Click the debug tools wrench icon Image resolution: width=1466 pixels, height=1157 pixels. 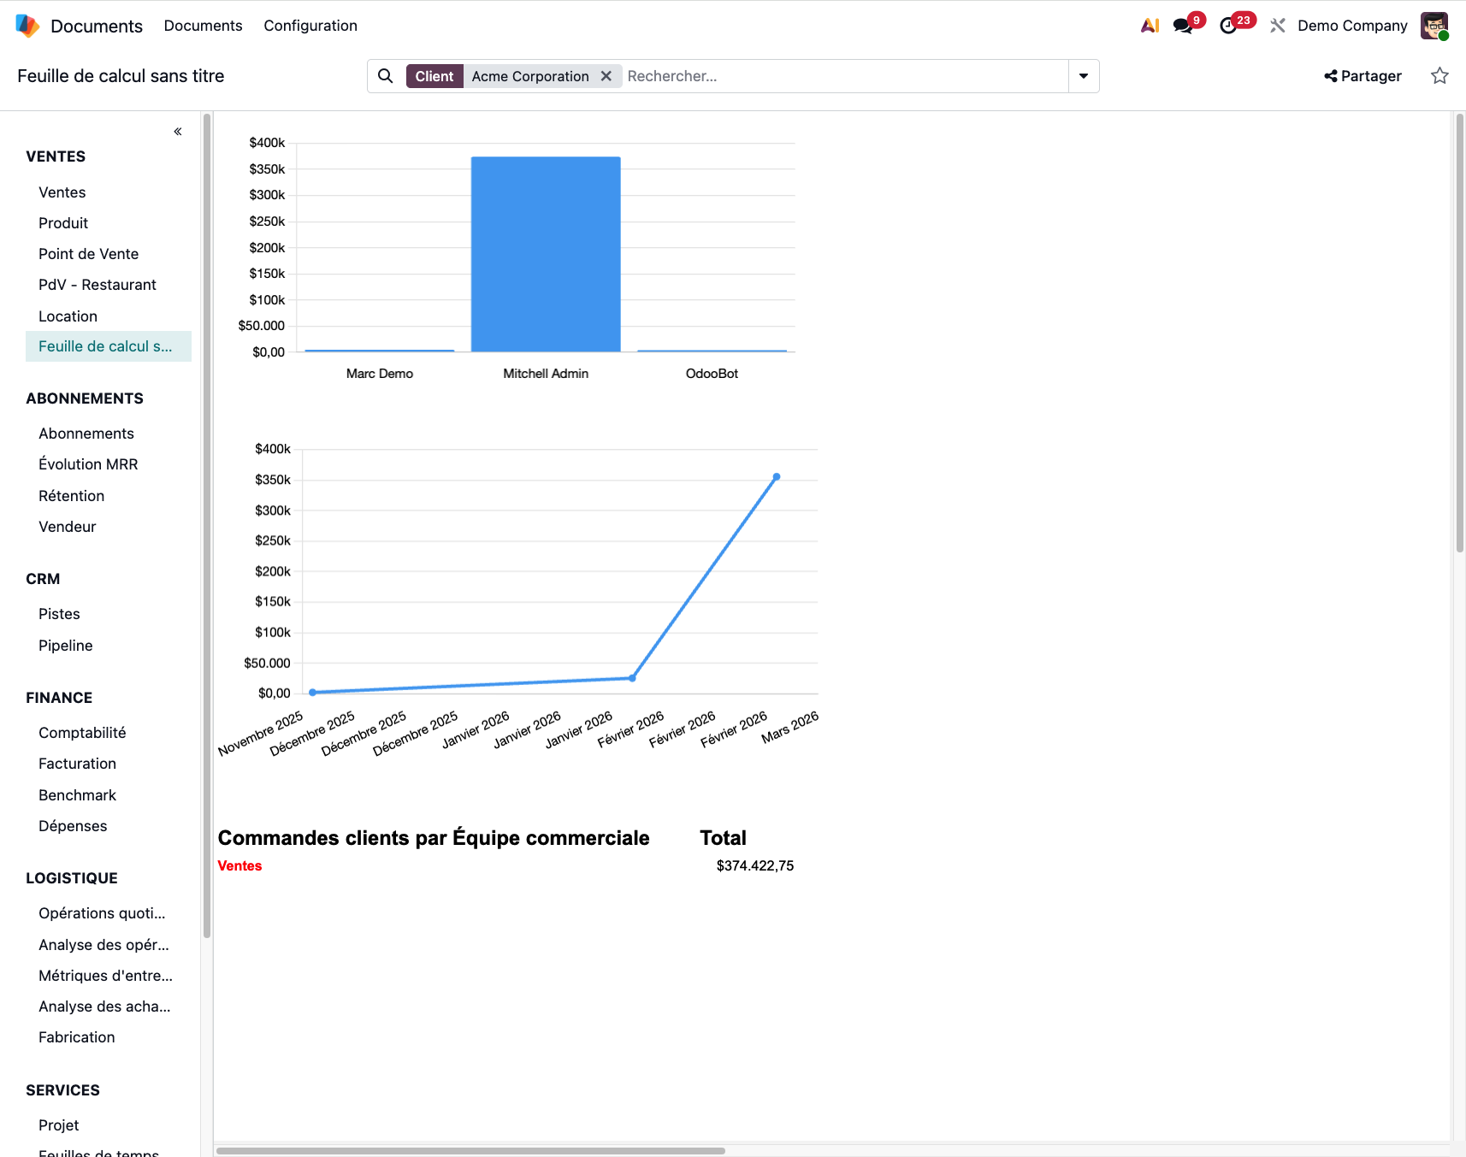click(x=1278, y=26)
